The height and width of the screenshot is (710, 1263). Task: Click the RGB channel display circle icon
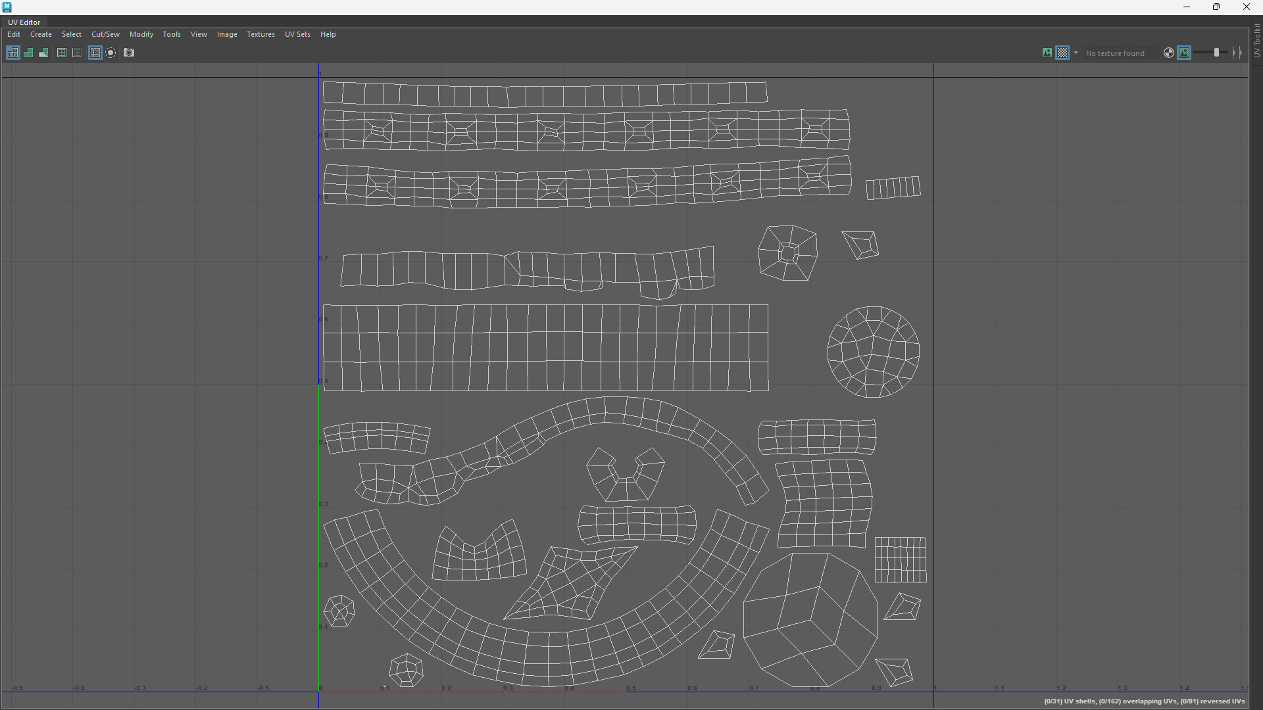1168,53
